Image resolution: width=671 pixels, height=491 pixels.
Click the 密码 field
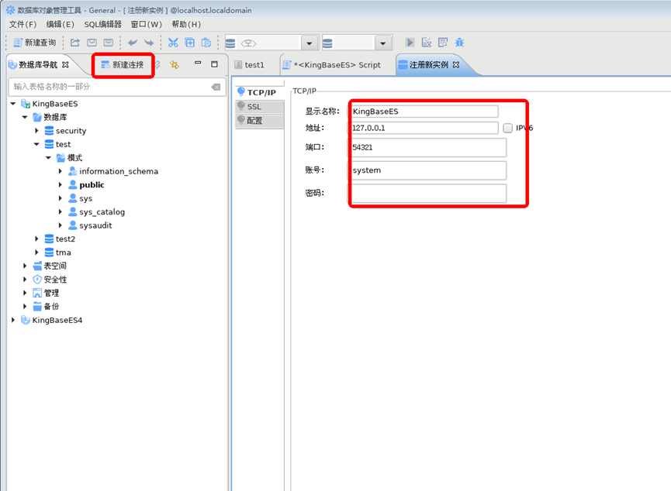tap(427, 193)
